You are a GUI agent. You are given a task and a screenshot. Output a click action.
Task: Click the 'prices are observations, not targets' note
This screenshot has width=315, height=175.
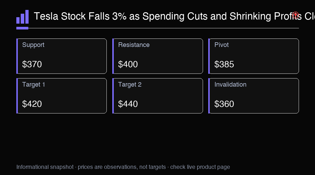(122, 167)
